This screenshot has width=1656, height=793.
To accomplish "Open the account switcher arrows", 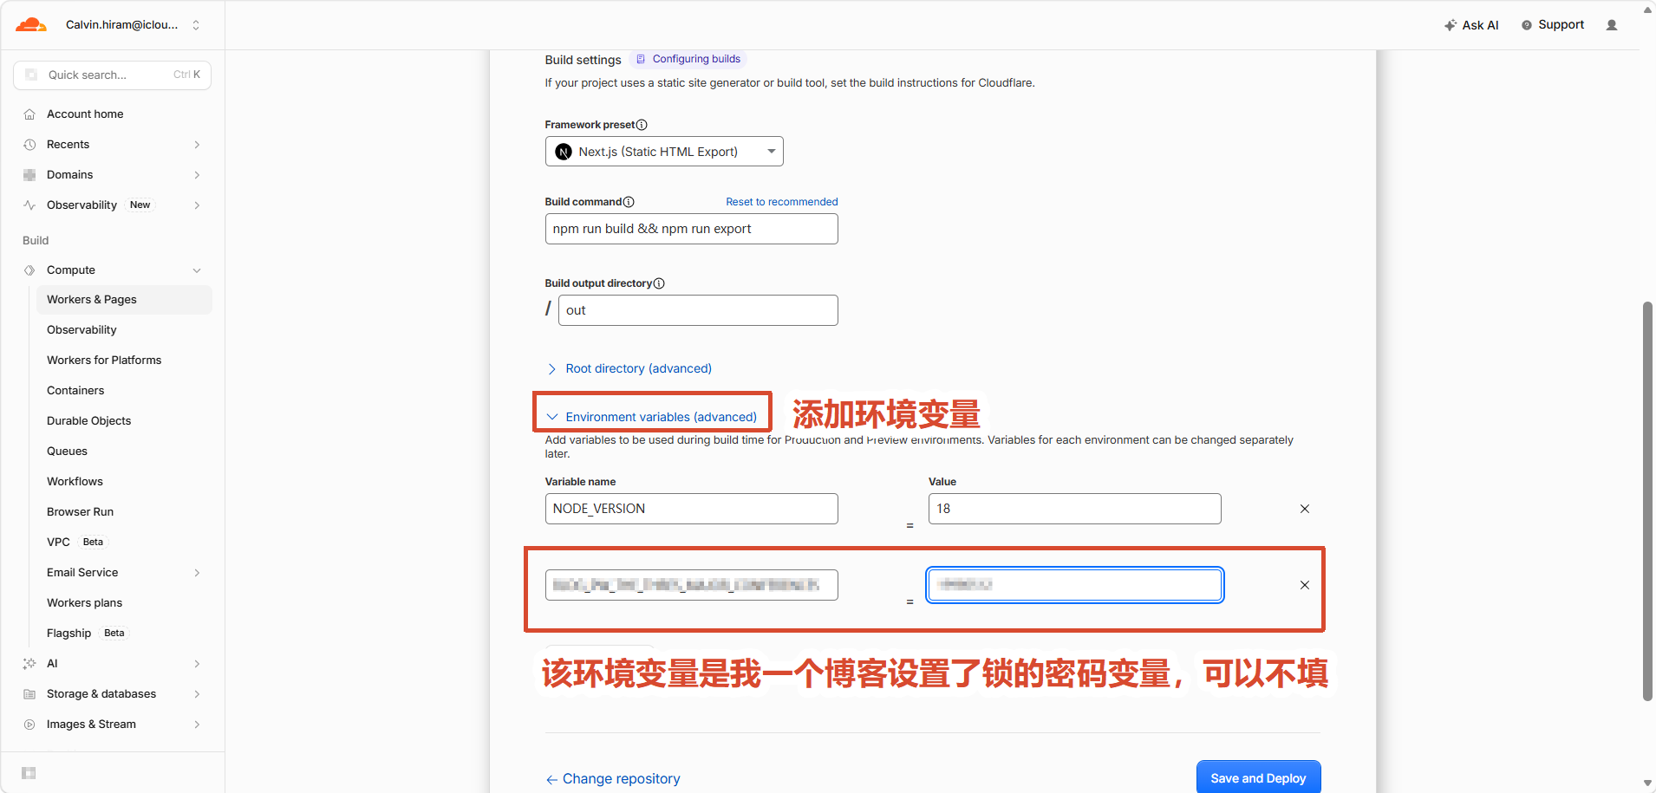I will point(196,25).
